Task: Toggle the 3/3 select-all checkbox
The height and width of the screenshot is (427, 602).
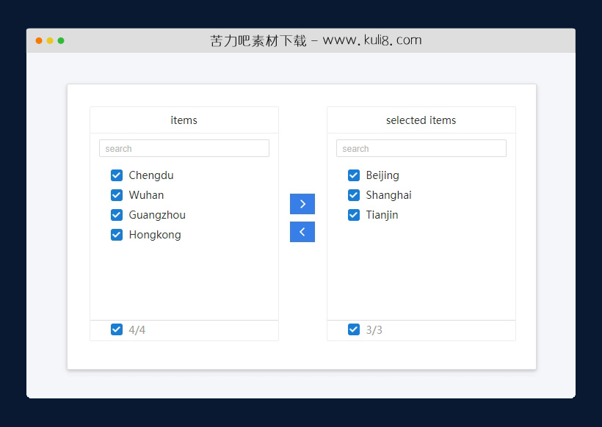Action: point(353,329)
